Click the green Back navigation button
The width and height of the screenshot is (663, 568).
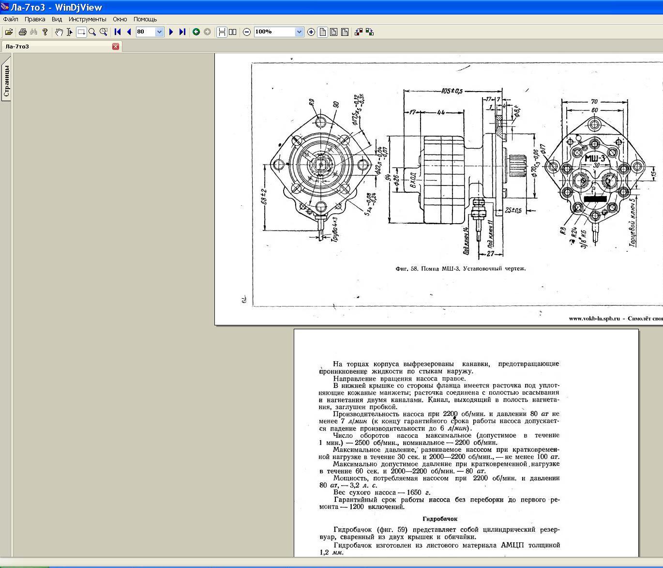(196, 32)
